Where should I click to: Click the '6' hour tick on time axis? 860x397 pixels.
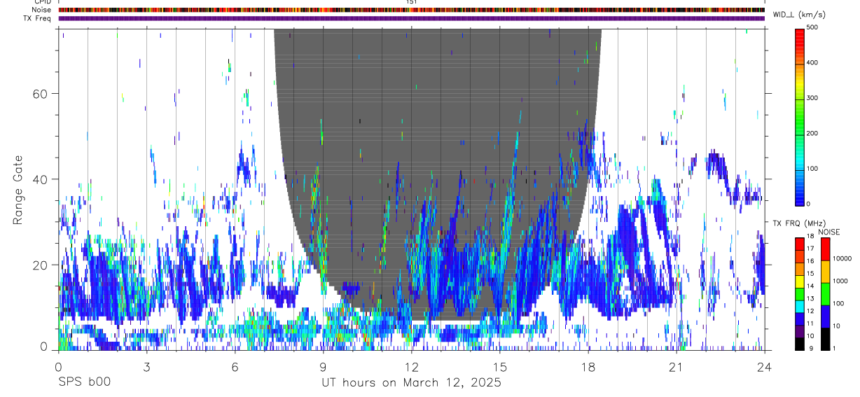click(x=235, y=367)
